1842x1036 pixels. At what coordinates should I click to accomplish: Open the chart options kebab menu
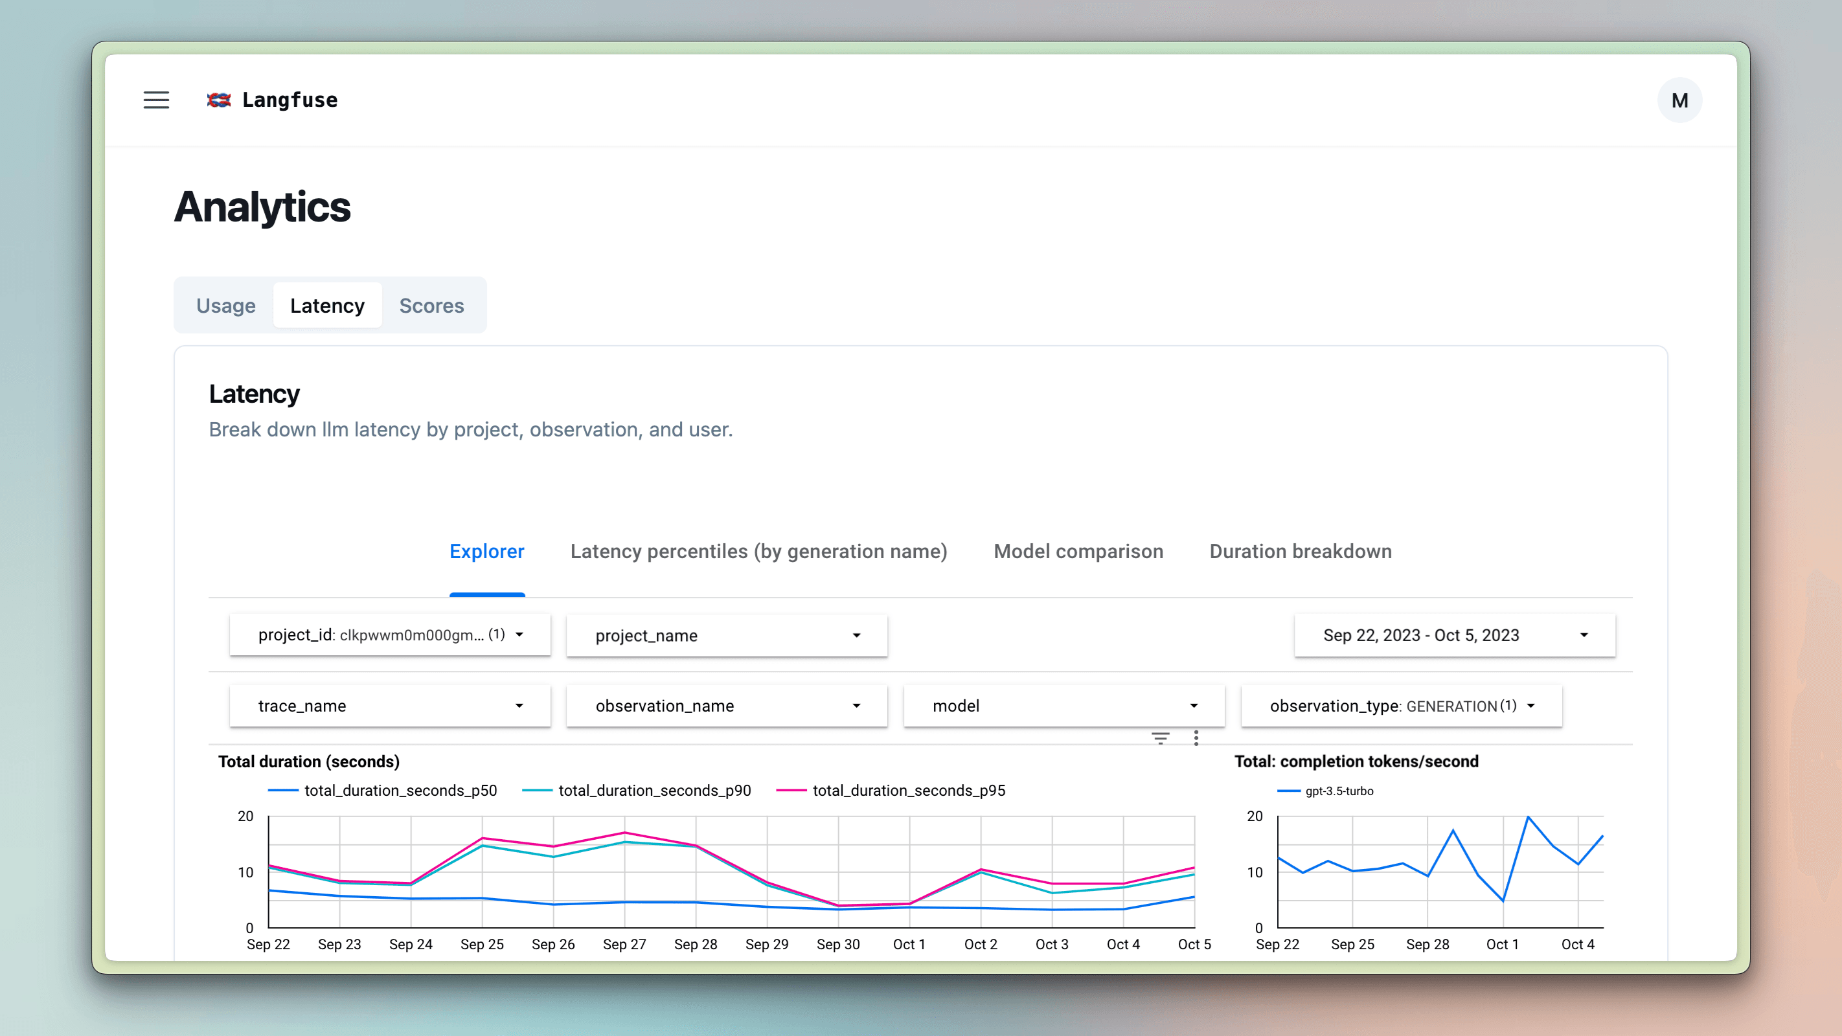tap(1196, 737)
